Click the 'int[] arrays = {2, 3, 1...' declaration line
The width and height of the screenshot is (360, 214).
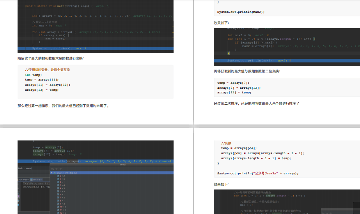click(x=81, y=16)
